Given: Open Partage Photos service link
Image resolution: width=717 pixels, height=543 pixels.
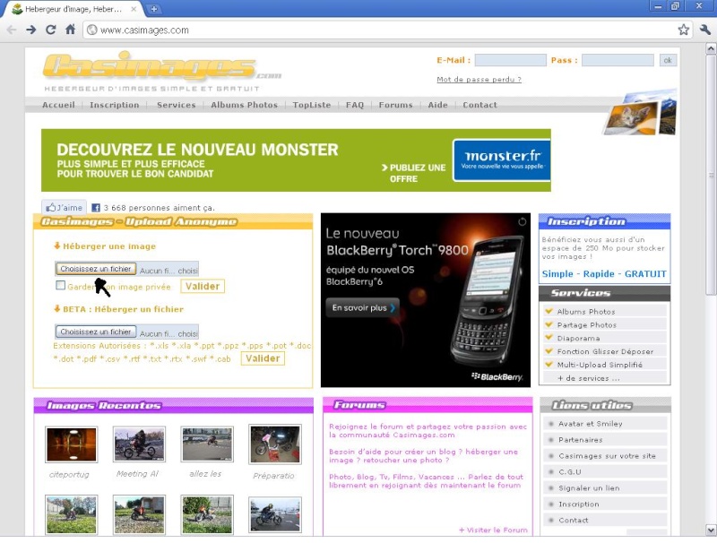Looking at the screenshot, I should [x=587, y=325].
